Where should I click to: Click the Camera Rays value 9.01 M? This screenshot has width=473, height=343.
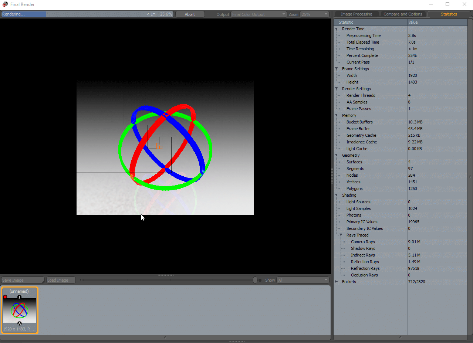414,242
